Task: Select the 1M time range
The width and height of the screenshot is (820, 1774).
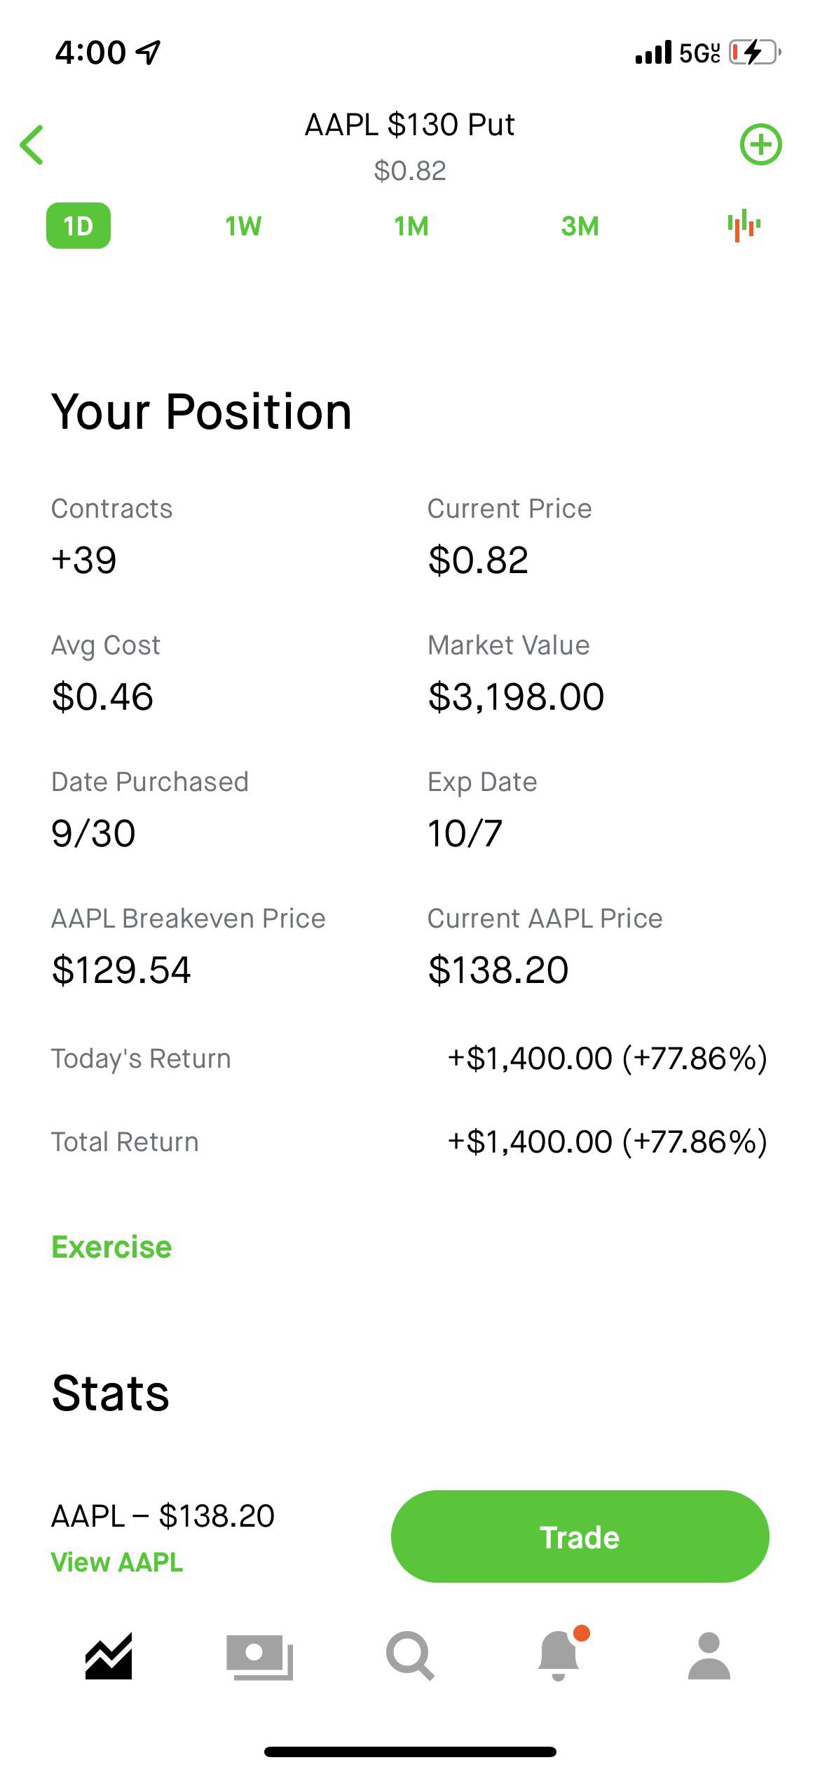Action: [x=411, y=226]
